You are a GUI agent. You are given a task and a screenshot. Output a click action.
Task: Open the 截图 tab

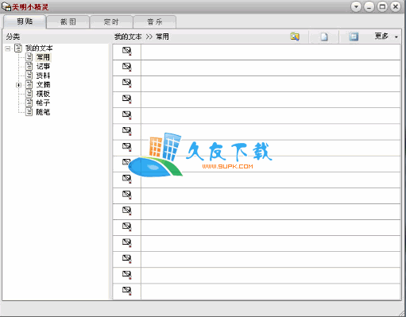[x=68, y=21]
